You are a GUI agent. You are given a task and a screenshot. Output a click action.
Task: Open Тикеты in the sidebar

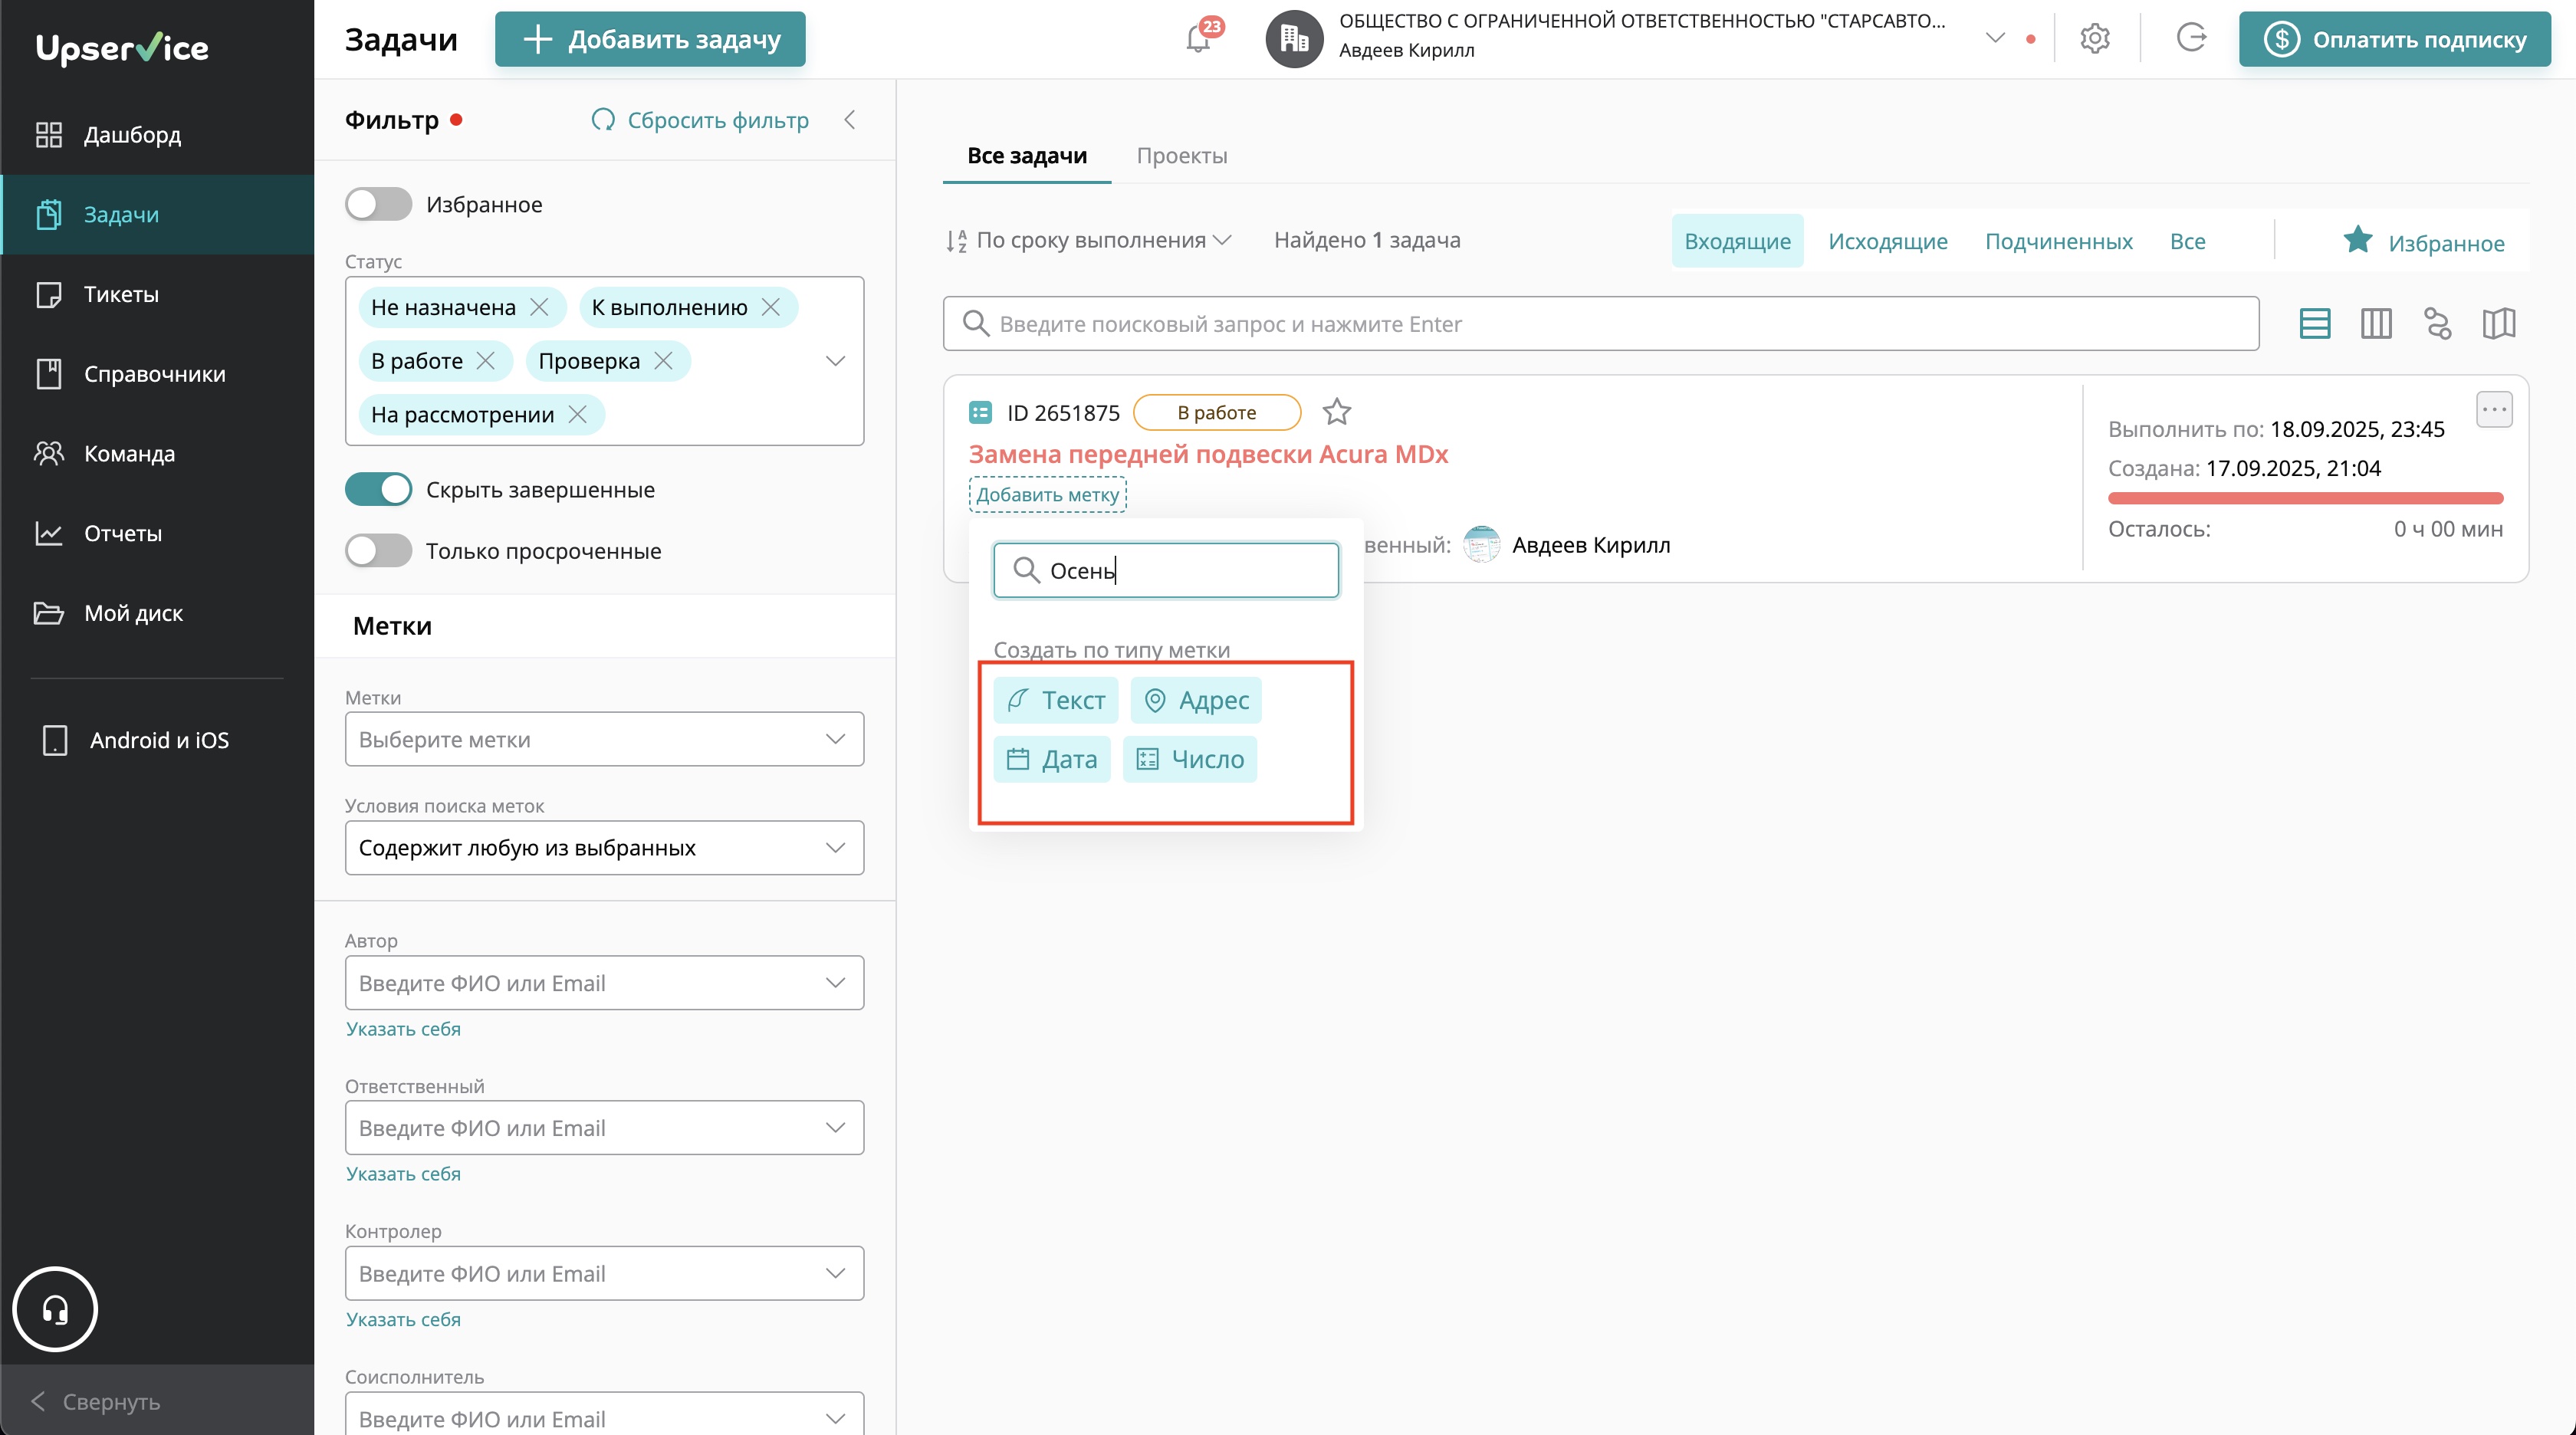click(158, 294)
